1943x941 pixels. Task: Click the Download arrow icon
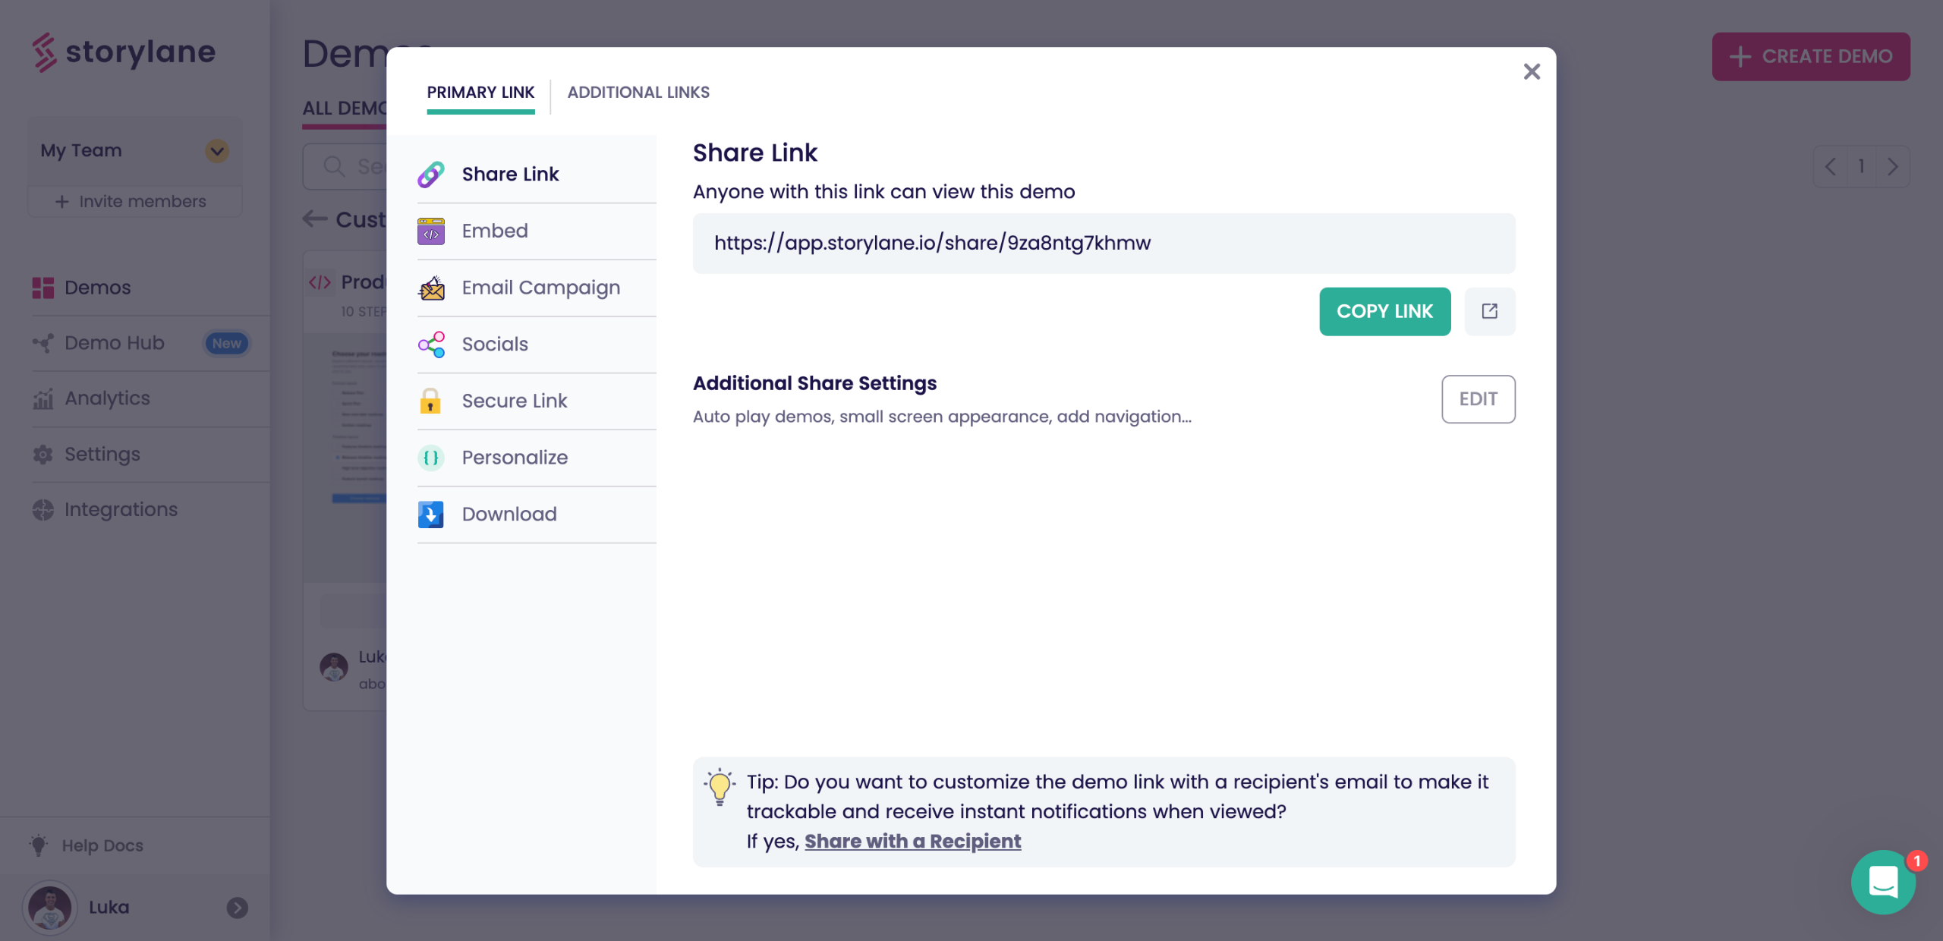click(x=430, y=515)
